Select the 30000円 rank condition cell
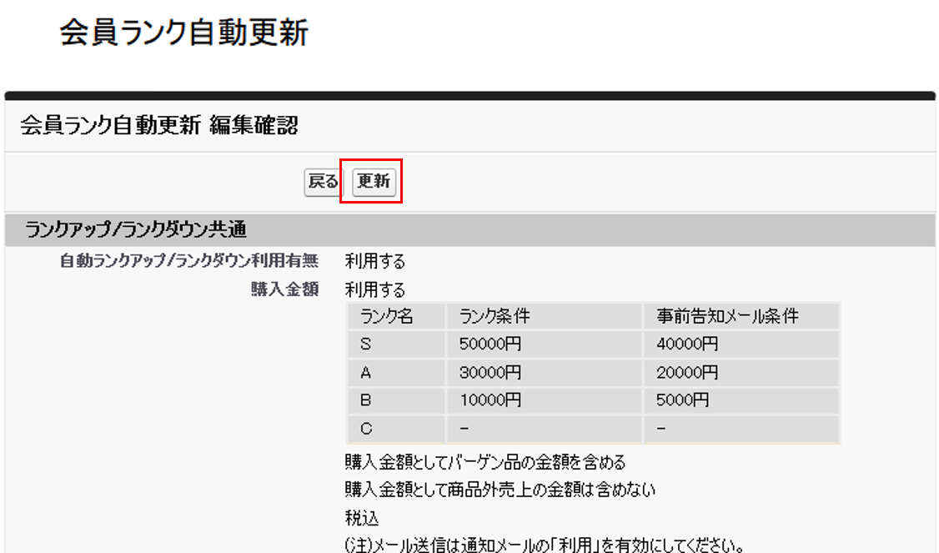939x553 pixels. (490, 372)
